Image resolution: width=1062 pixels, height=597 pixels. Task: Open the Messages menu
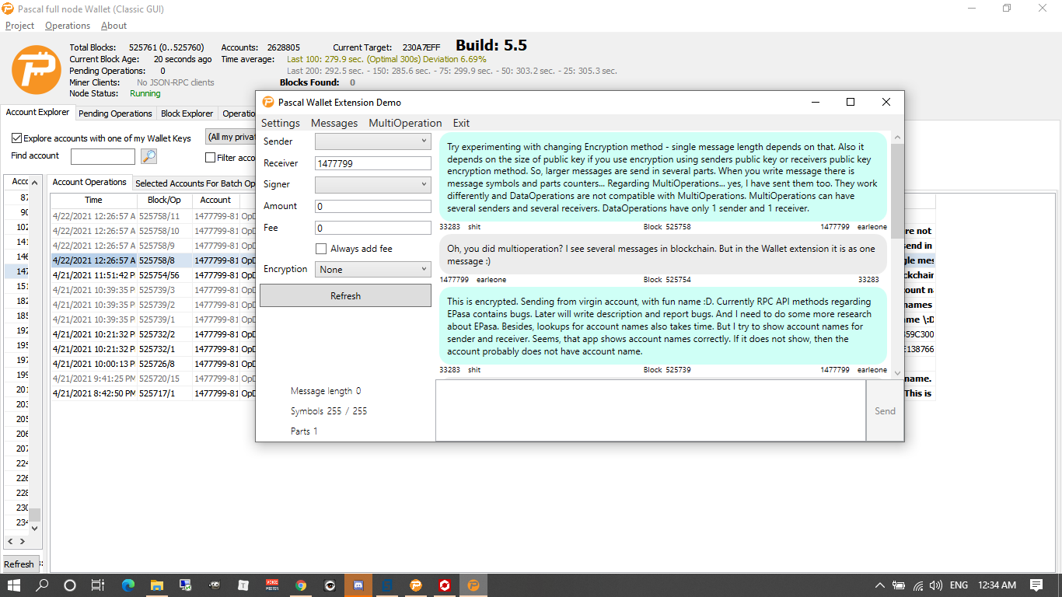tap(334, 123)
